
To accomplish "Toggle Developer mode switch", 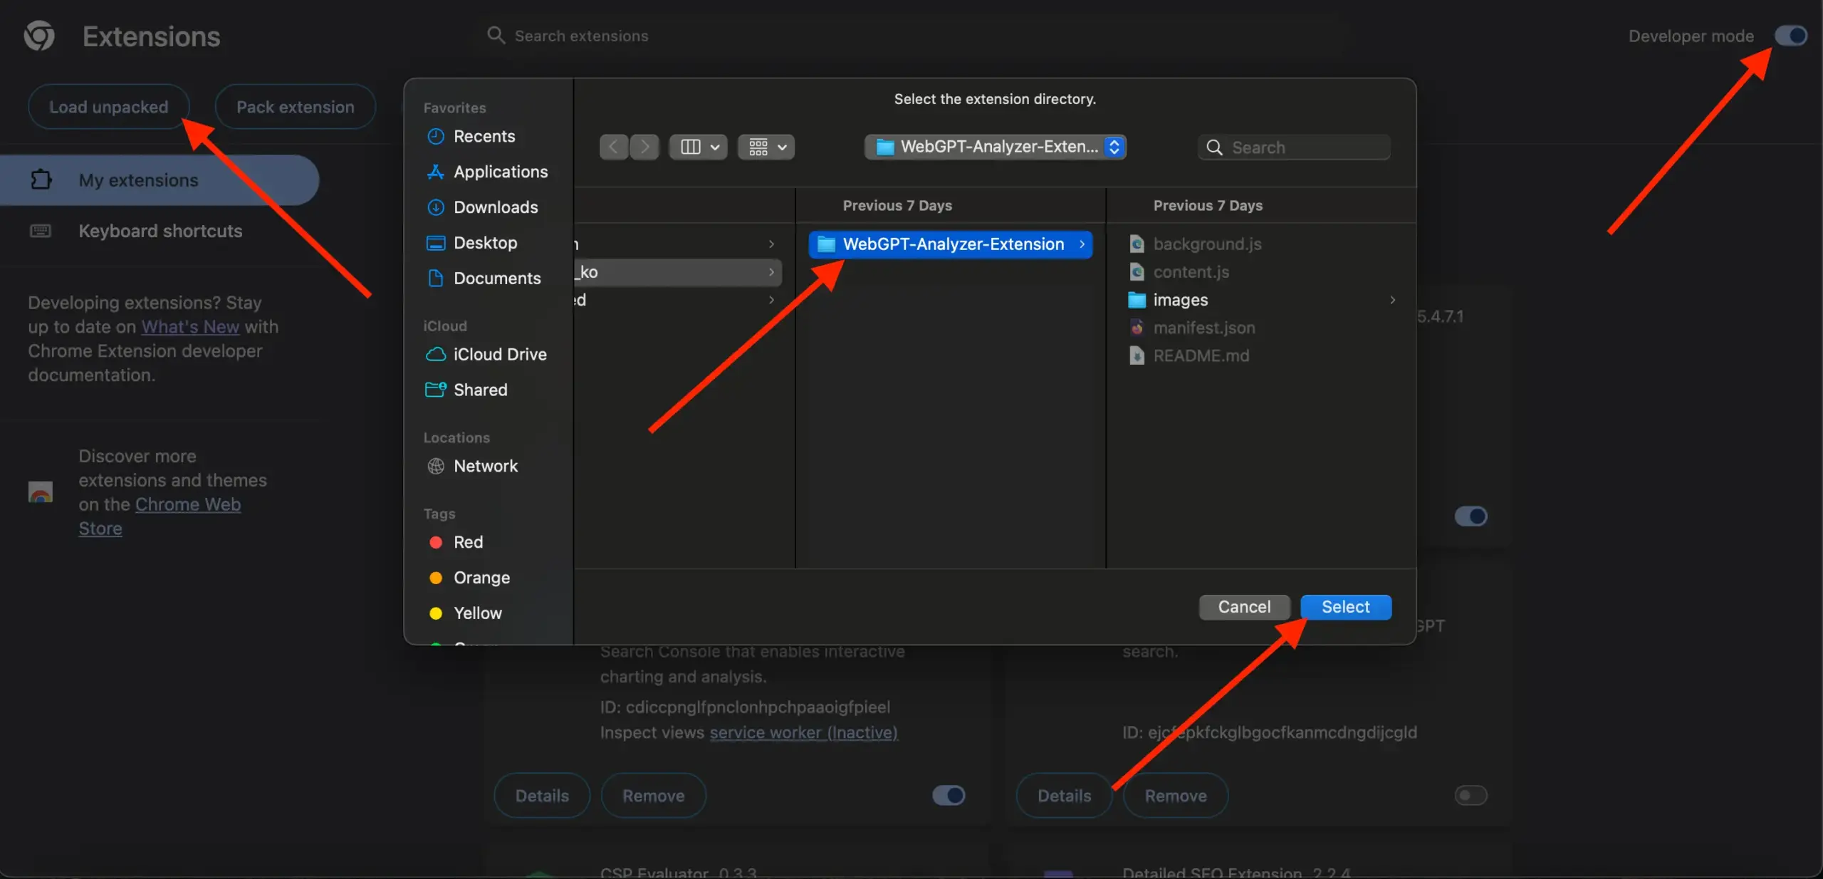I will 1790,36.
